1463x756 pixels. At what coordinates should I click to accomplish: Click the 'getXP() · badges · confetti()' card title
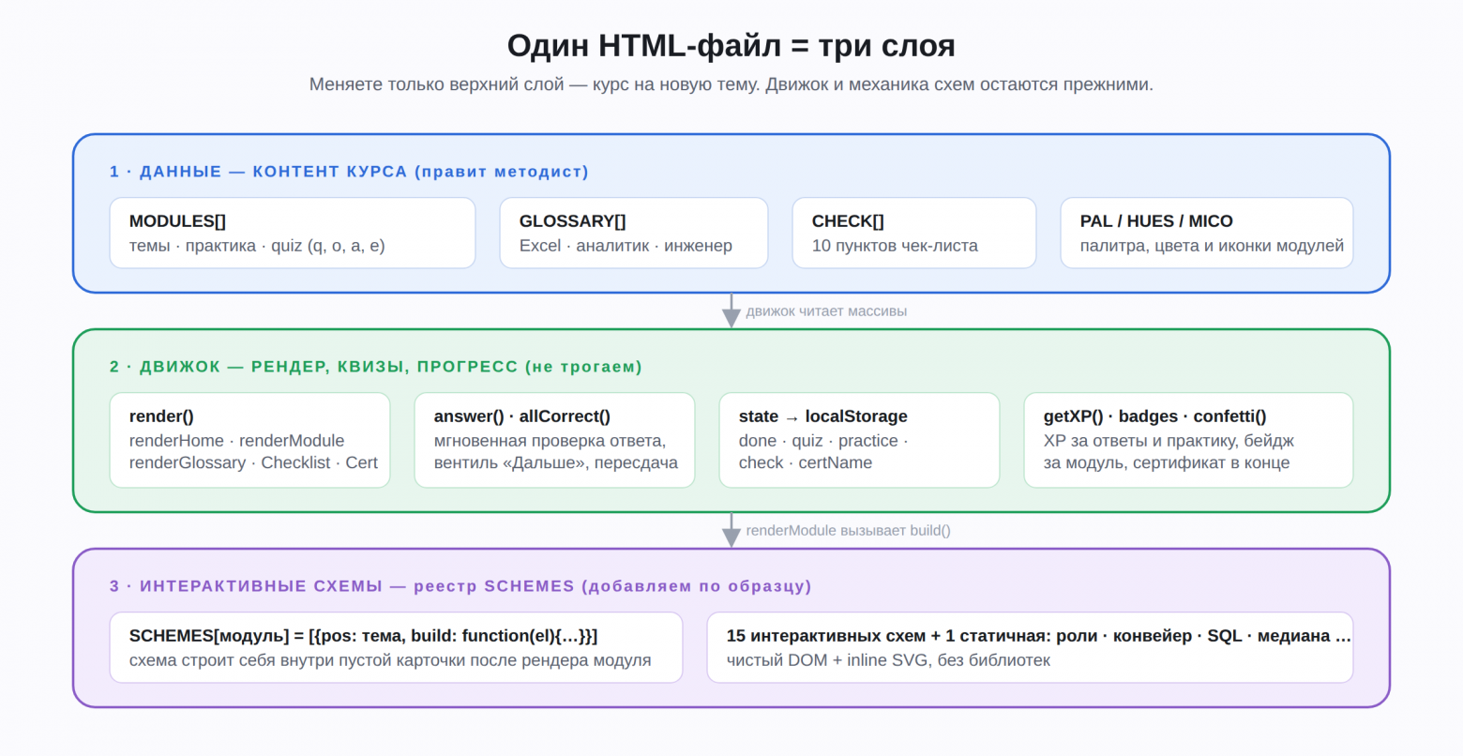1154,416
